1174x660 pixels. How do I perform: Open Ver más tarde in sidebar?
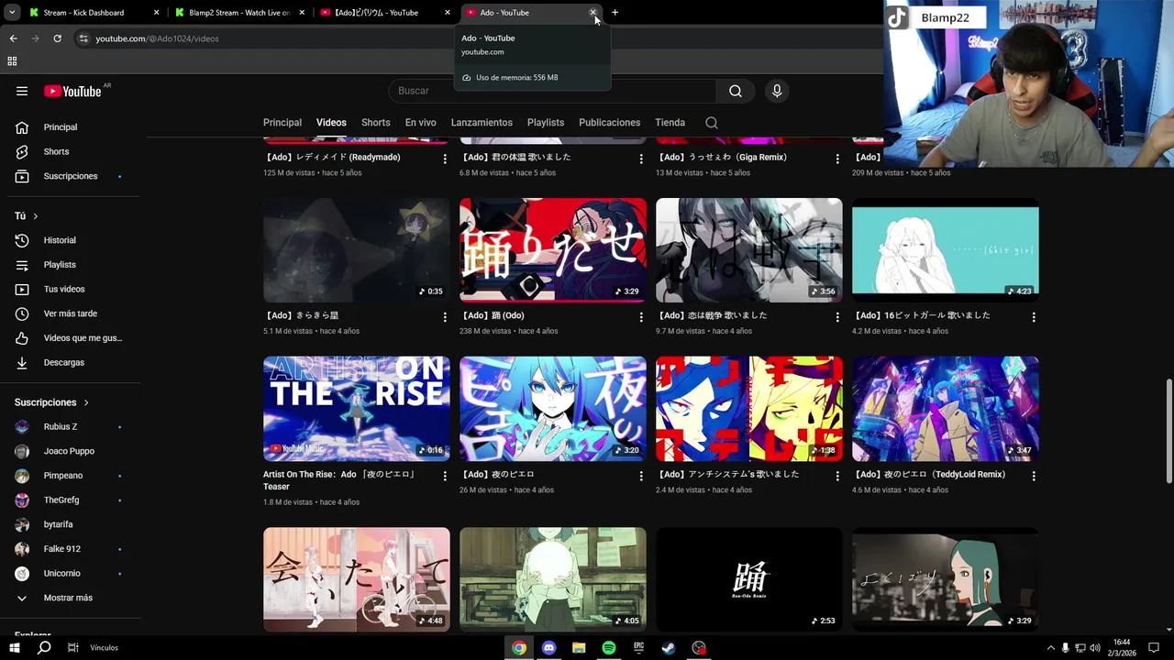click(x=71, y=313)
